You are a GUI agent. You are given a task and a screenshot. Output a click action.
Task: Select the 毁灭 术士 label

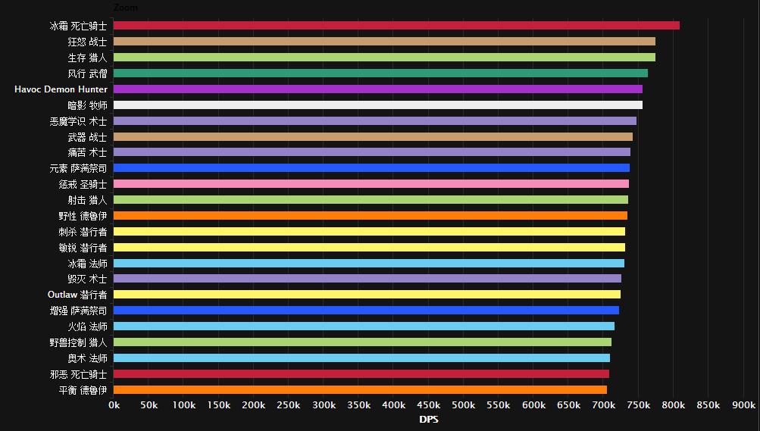click(x=87, y=279)
